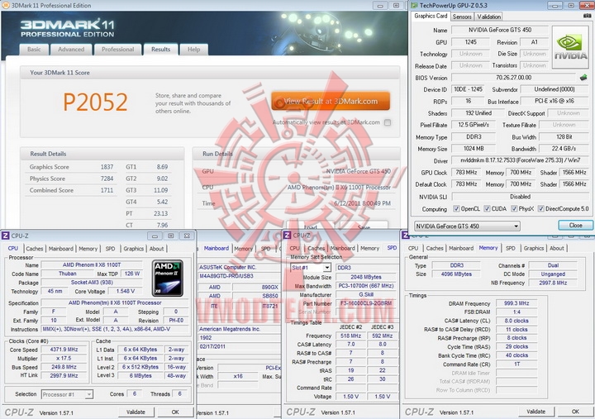Open Memory tab in the leftmost CPU-Z window
The image size is (595, 419).
point(88,249)
